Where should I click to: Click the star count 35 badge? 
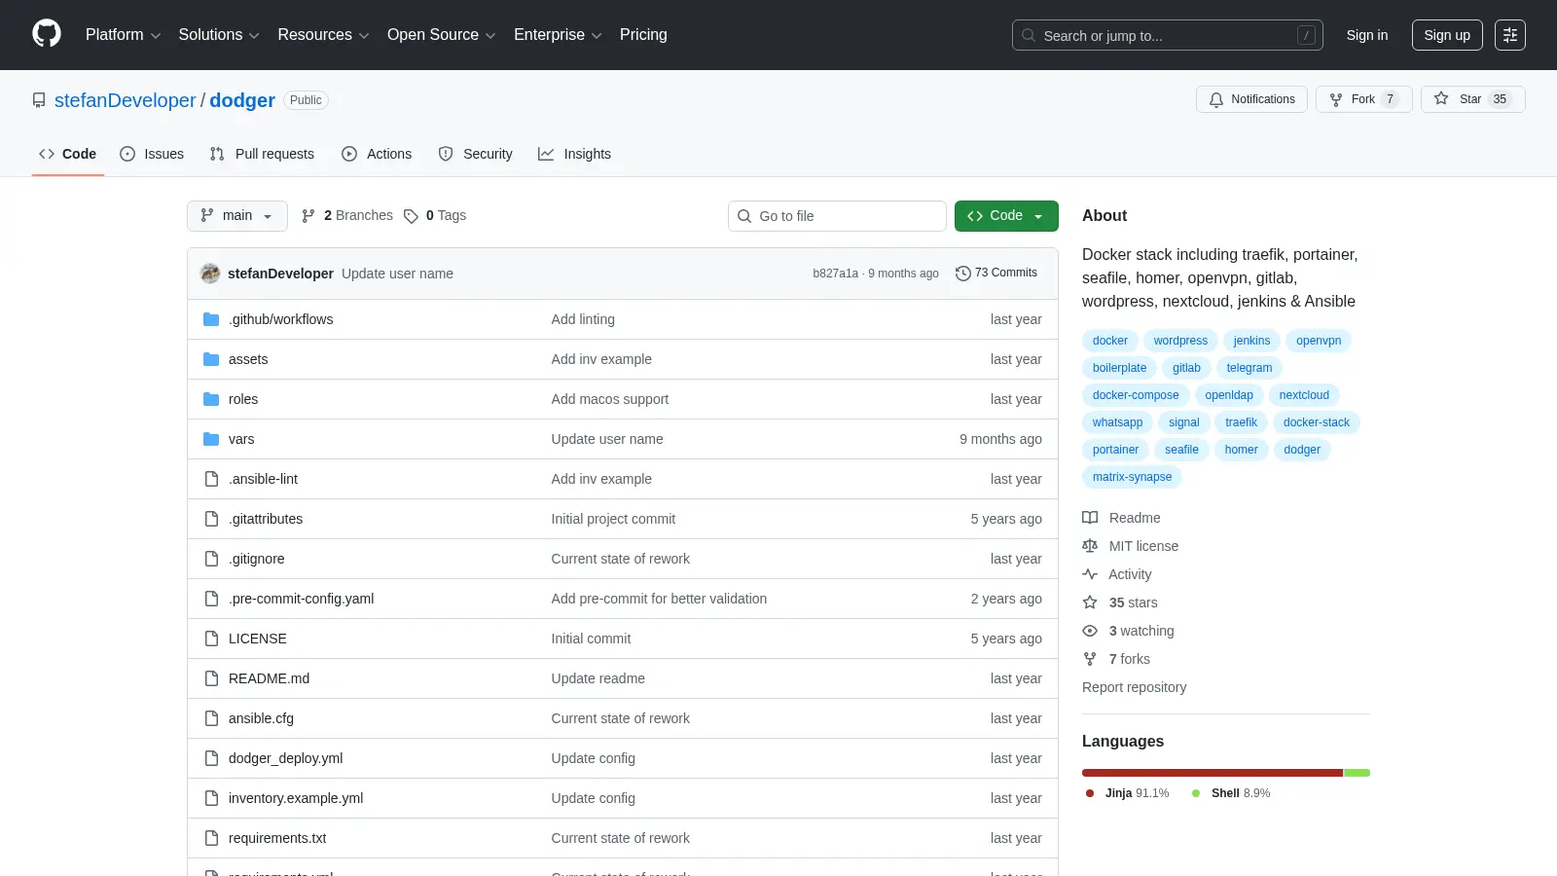pyautogui.click(x=1500, y=99)
